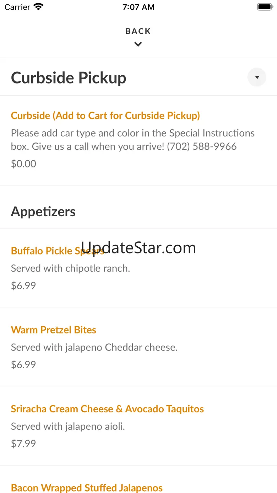Tap "Served with jalapeno Cheddar cheese" description

pyautogui.click(x=94, y=347)
